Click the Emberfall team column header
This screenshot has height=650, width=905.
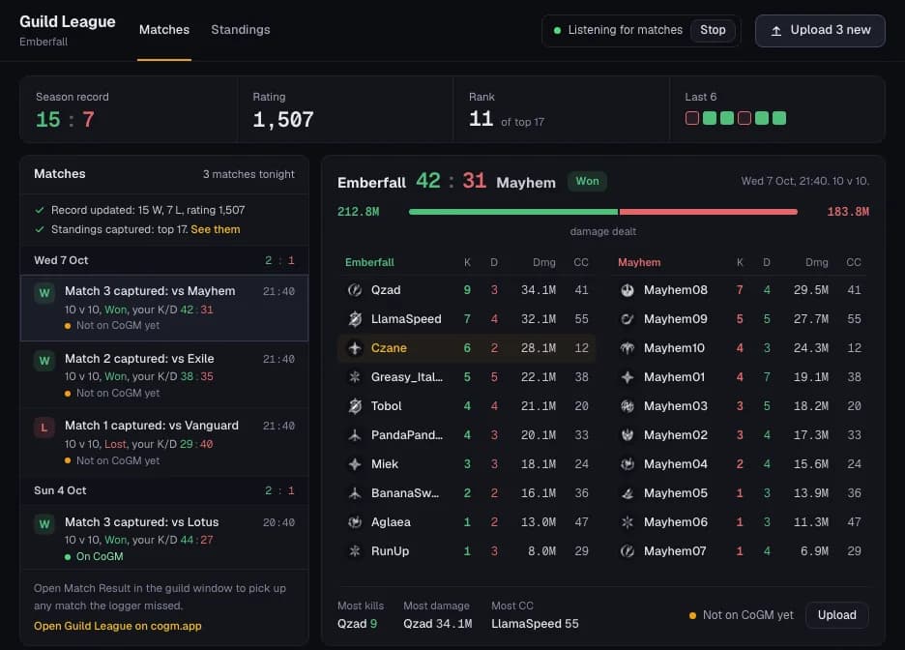pyautogui.click(x=369, y=262)
